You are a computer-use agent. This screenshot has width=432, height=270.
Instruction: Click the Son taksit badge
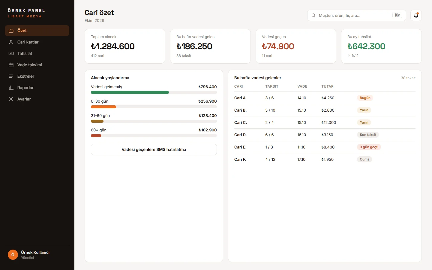tap(368, 135)
